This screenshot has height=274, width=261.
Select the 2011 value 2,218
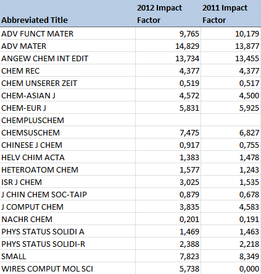point(249,244)
